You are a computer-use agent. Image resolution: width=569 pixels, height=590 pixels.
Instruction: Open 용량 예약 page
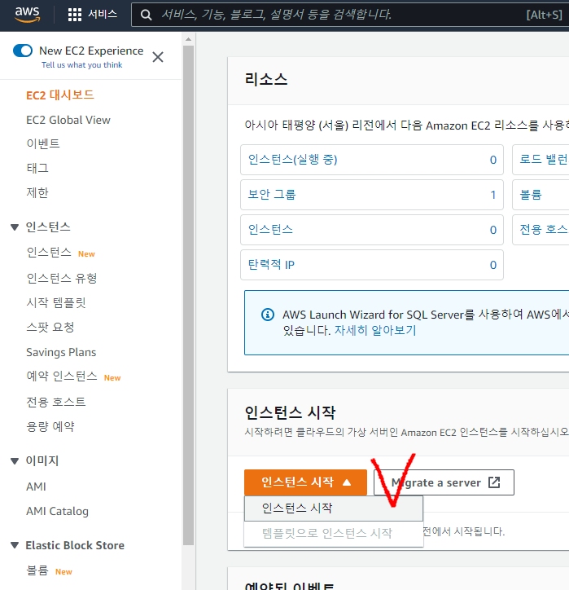click(x=50, y=427)
